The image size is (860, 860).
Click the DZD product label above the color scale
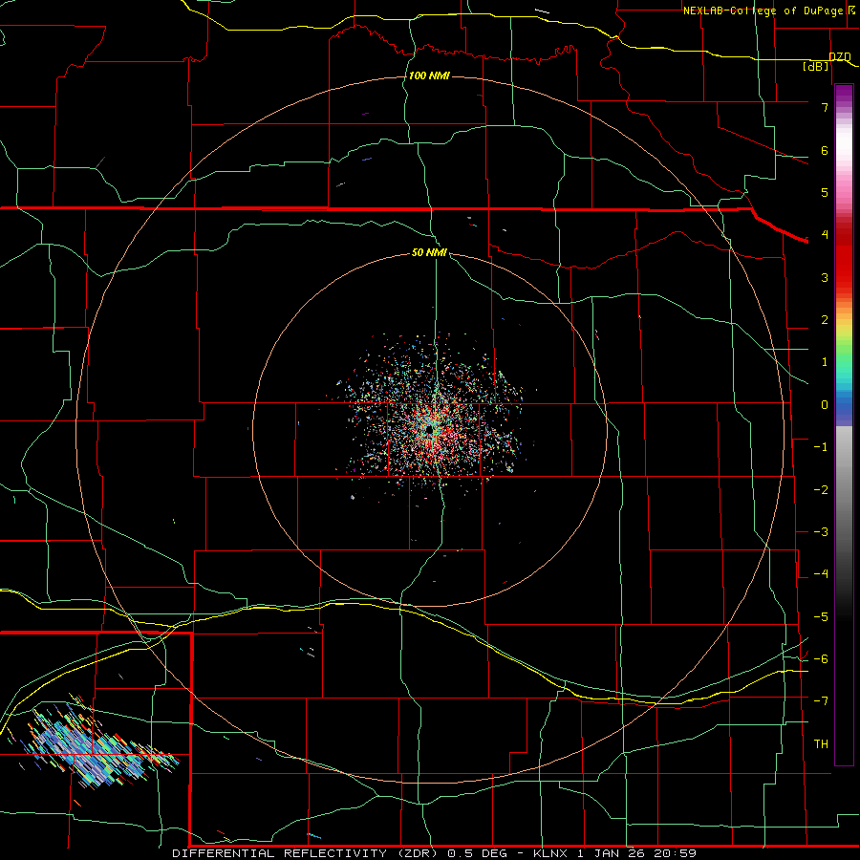click(840, 57)
